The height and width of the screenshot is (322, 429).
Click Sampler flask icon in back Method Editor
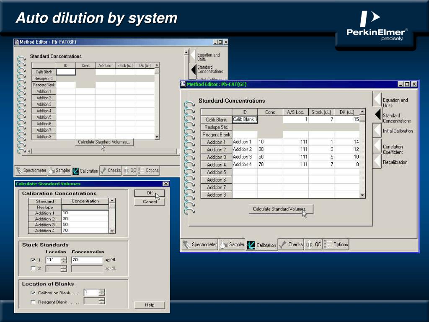coord(52,171)
